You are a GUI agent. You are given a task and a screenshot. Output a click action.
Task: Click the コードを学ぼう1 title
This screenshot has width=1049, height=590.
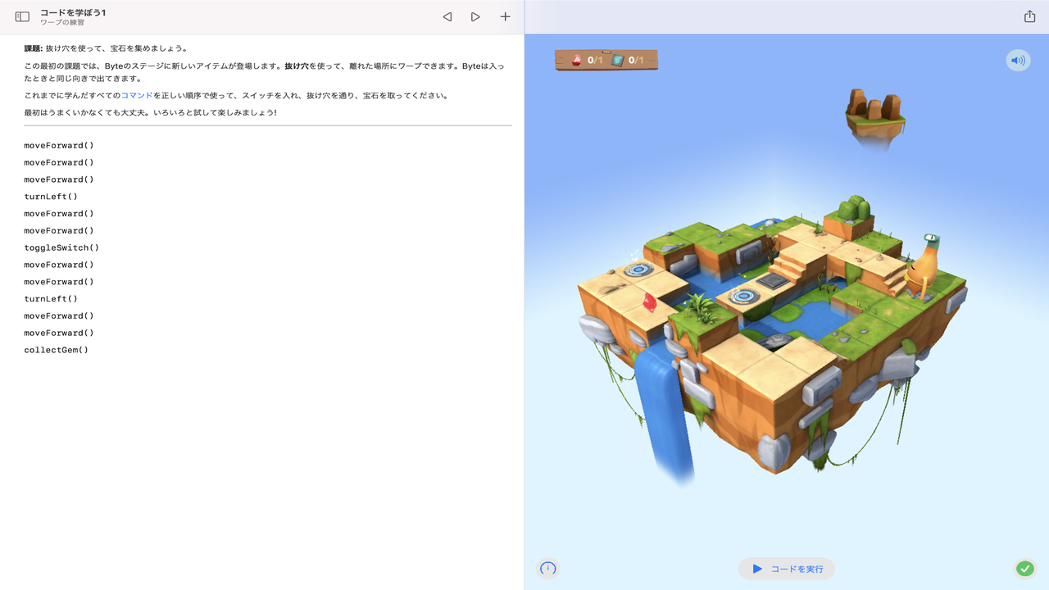(x=73, y=12)
